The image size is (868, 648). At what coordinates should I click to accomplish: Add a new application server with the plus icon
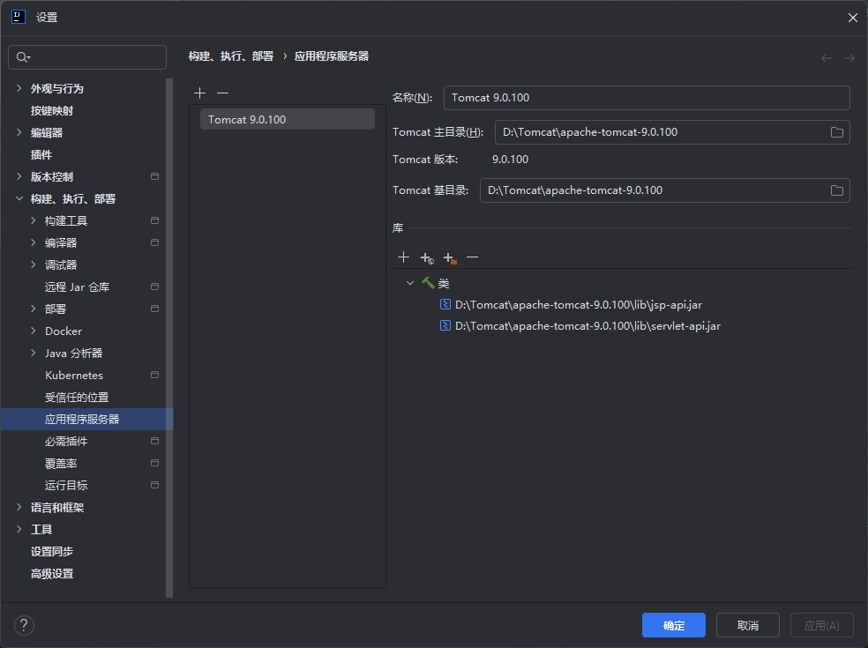pyautogui.click(x=200, y=93)
